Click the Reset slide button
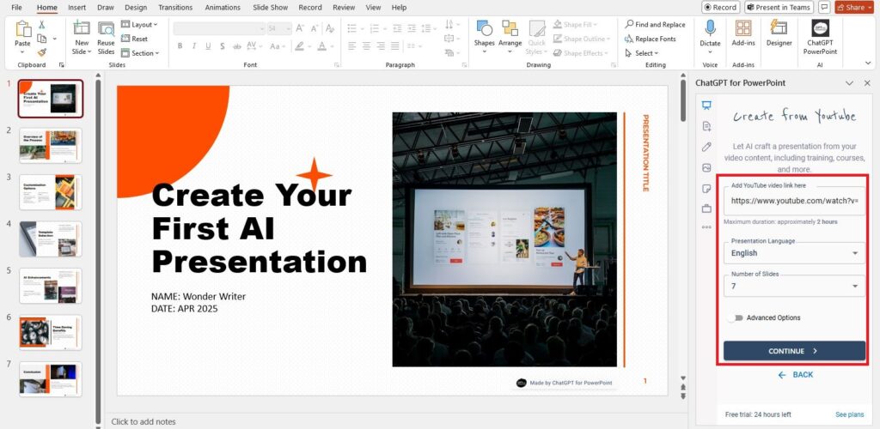Screen dimensions: 880x429 click(x=135, y=39)
